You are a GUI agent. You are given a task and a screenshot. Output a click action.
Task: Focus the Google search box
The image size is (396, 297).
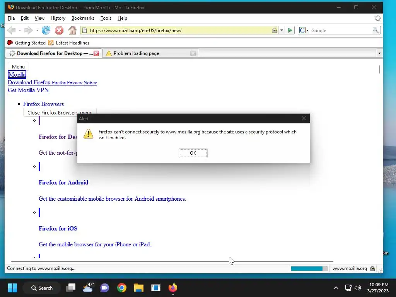click(340, 30)
